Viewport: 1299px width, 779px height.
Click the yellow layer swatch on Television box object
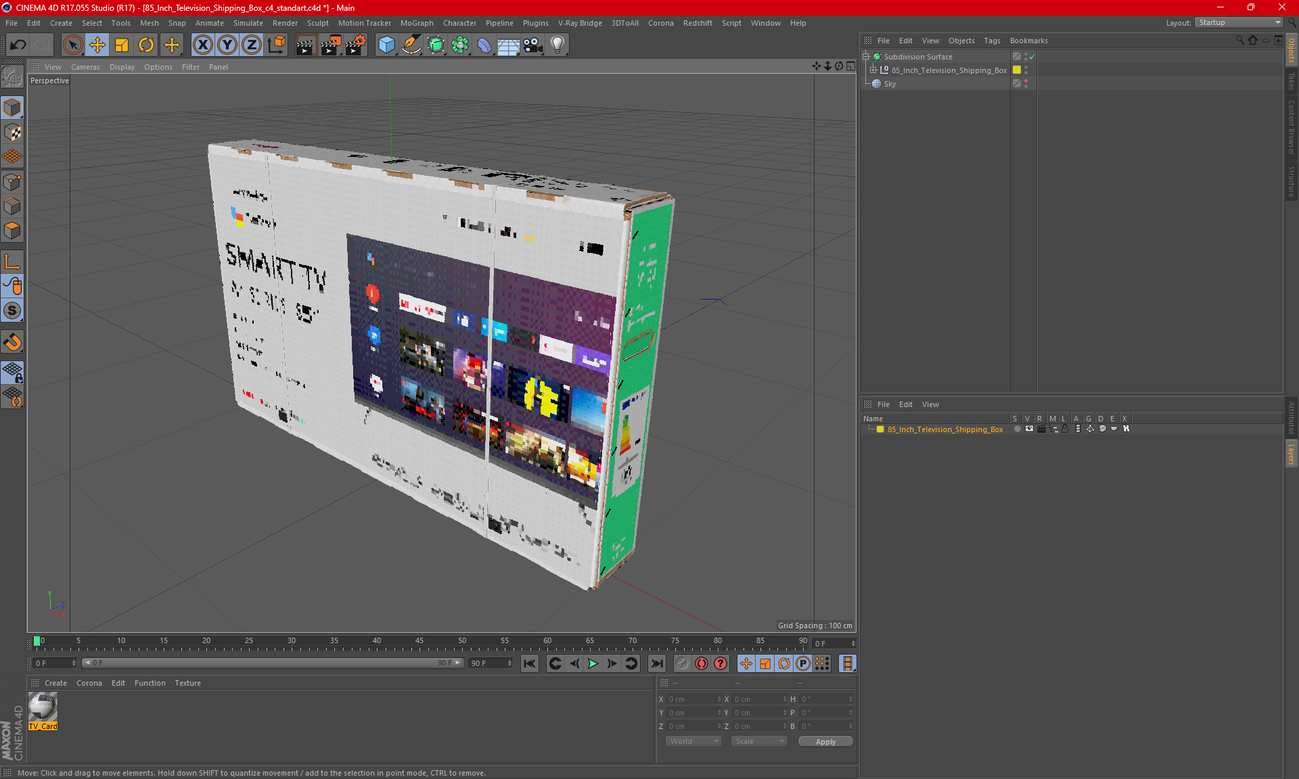(x=1017, y=70)
